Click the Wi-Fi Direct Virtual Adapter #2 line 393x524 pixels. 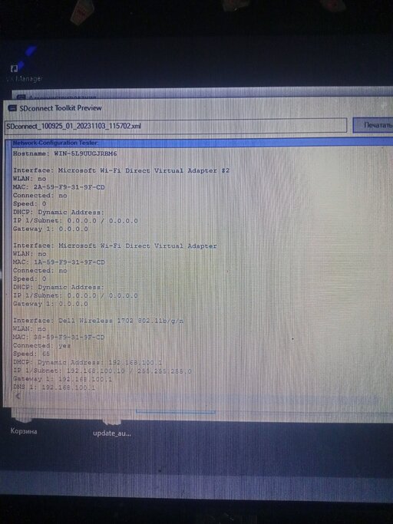point(121,171)
